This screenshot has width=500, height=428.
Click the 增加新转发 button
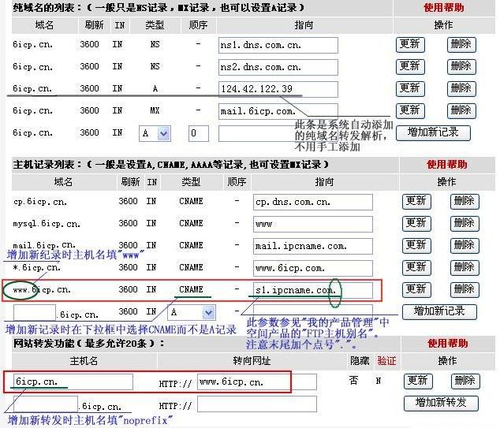coord(441,403)
